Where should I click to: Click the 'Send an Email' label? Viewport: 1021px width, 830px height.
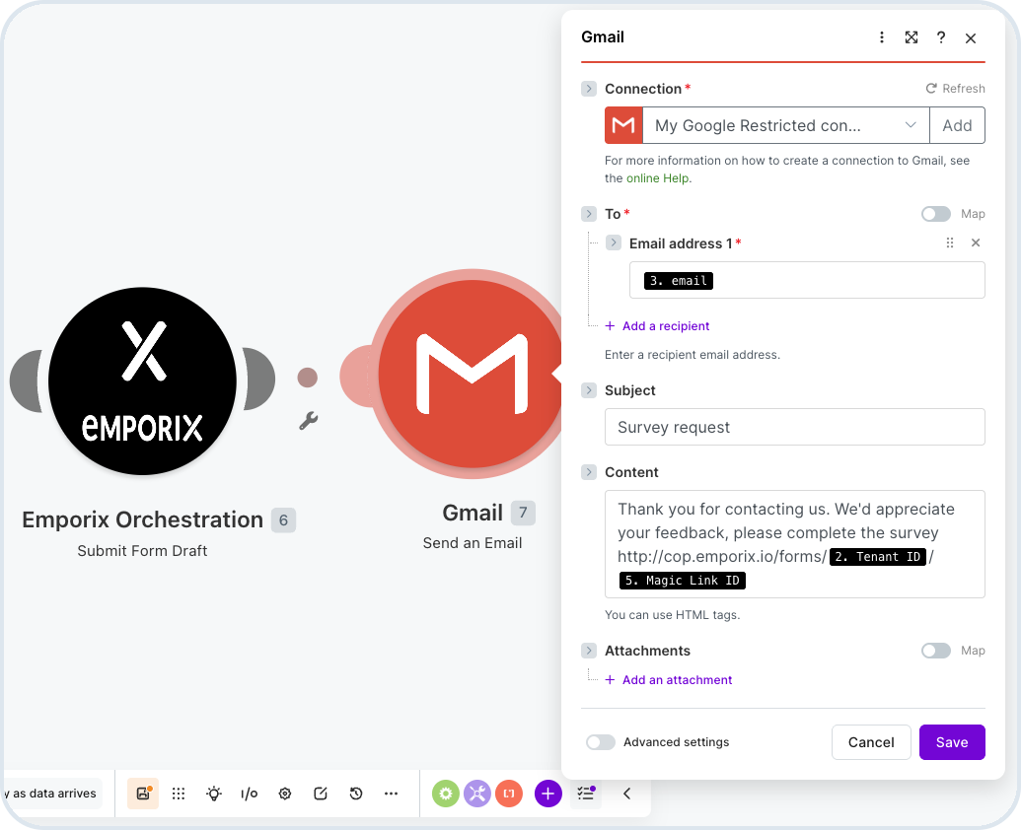(473, 543)
